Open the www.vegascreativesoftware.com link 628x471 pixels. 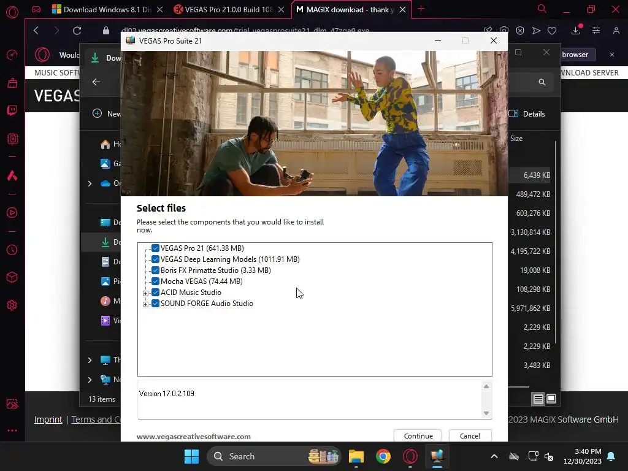tap(193, 437)
